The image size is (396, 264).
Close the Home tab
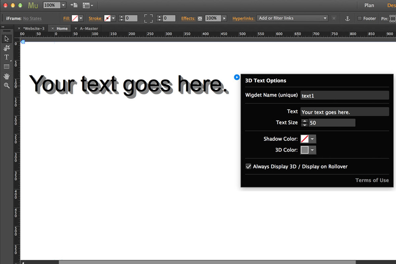point(53,29)
